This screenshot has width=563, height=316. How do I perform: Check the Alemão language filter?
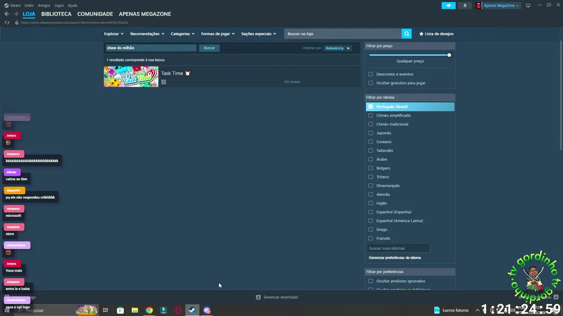point(371,194)
